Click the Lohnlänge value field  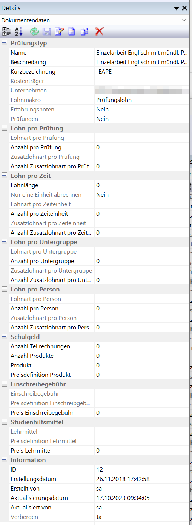141,185
